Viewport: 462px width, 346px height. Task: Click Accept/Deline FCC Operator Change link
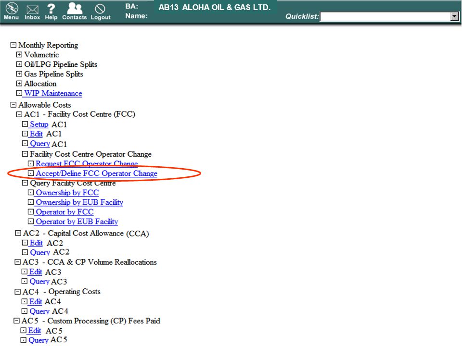[97, 173]
